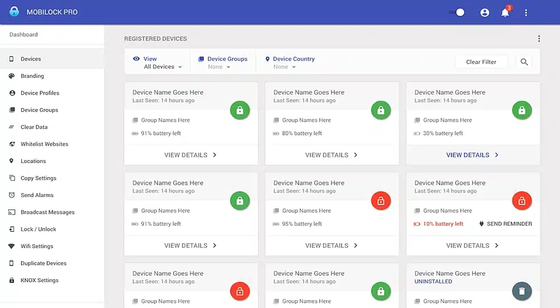The image size is (560, 308).
Task: Click the UNINSTALLED status label
Action: click(433, 282)
